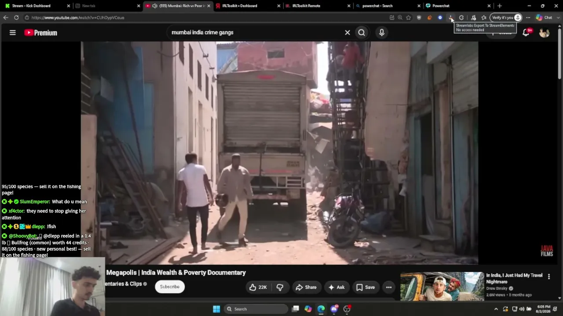Show hidden system tray icons
Viewport: 563px width, 316px height.
pos(496,309)
